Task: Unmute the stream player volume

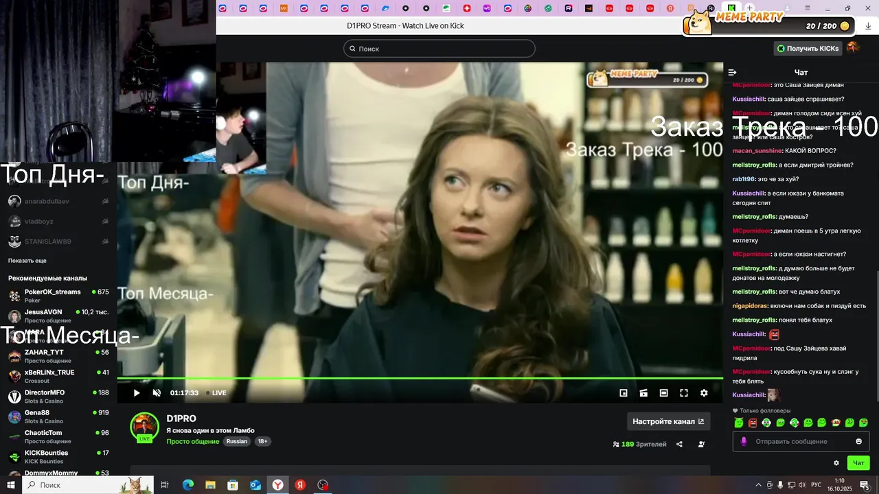Action: pos(157,393)
